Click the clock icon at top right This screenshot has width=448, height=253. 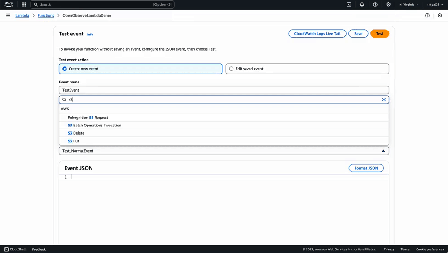pyautogui.click(x=440, y=15)
